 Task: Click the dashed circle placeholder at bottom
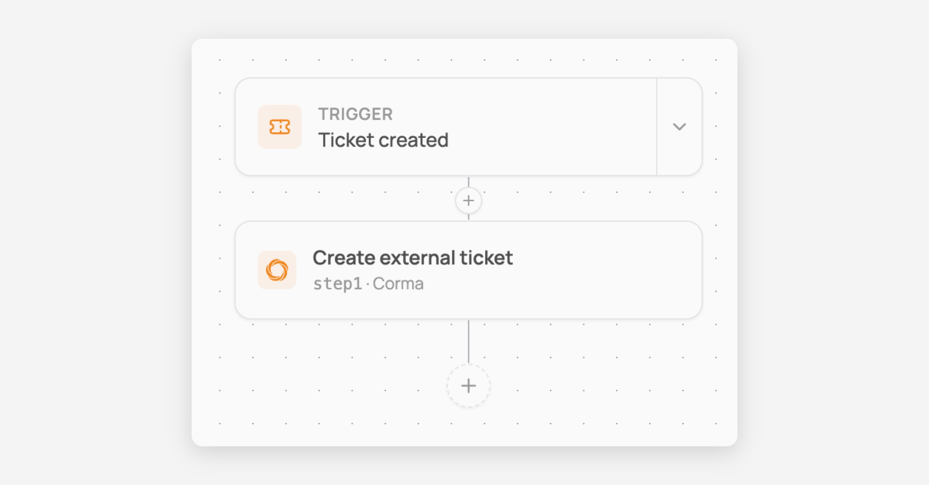[468, 386]
